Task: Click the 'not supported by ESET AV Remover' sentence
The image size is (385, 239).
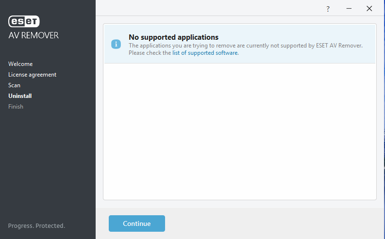Action: point(246,46)
